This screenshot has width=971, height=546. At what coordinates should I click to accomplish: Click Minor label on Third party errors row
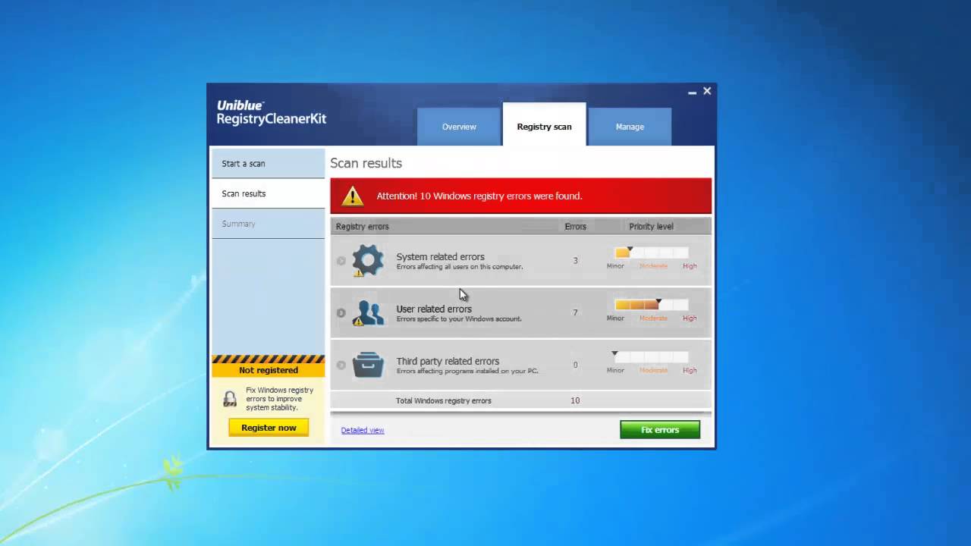point(615,371)
